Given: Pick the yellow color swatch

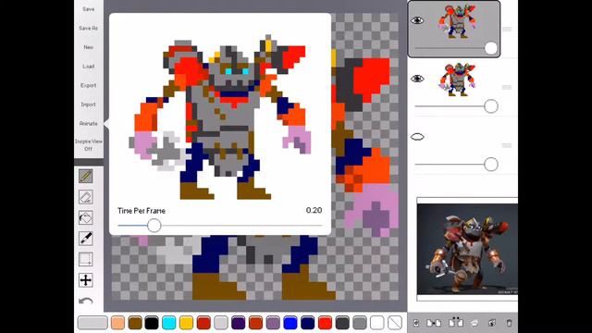Looking at the screenshot, I should [x=186, y=323].
